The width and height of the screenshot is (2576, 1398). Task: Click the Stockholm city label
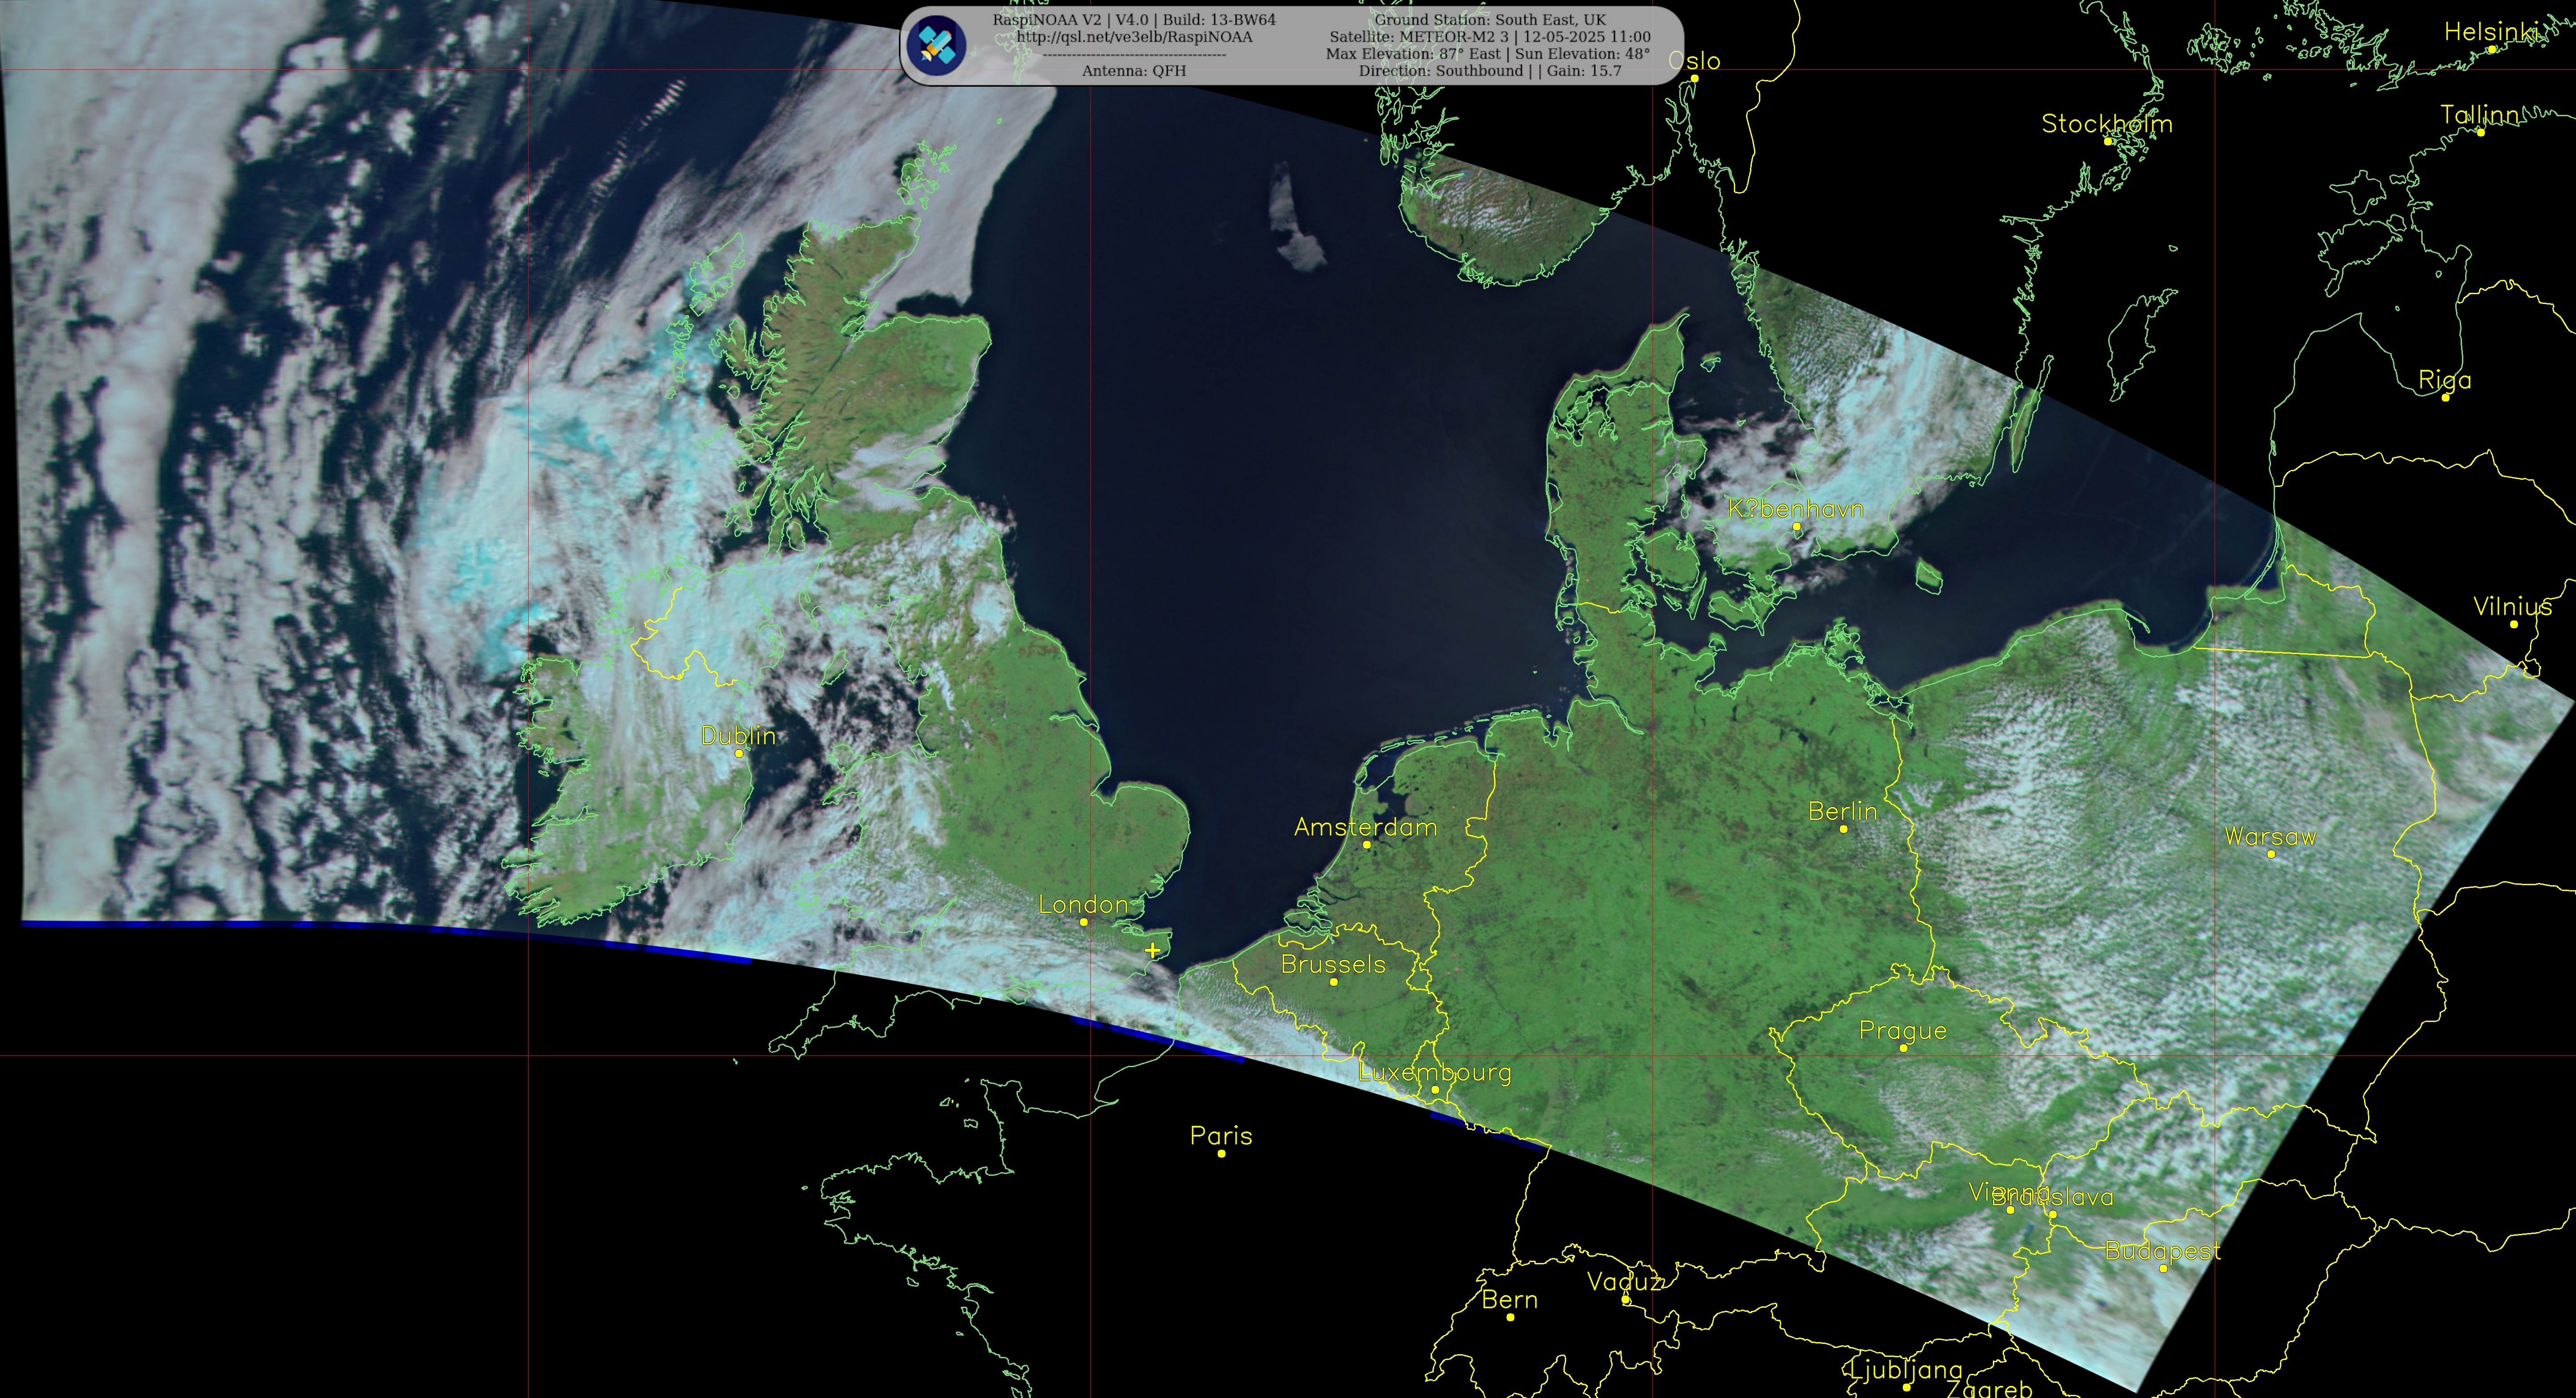tap(2107, 124)
